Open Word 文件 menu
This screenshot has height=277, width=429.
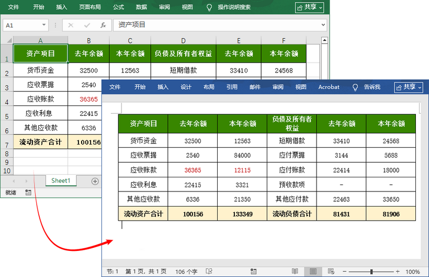coord(115,87)
